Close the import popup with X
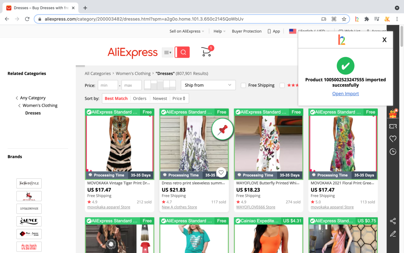This screenshot has width=404, height=253. (x=384, y=40)
